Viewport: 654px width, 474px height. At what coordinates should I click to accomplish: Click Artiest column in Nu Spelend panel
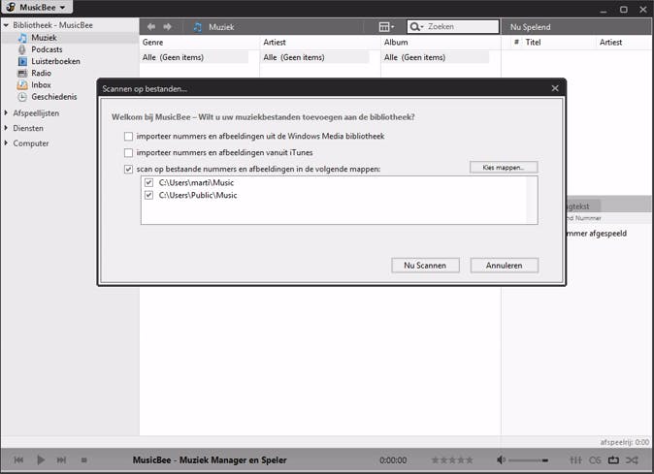point(610,42)
